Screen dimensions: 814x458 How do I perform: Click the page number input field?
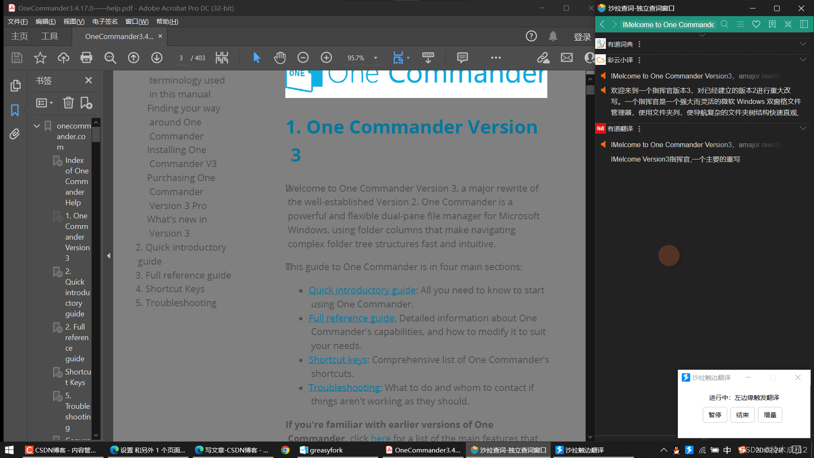pyautogui.click(x=181, y=58)
